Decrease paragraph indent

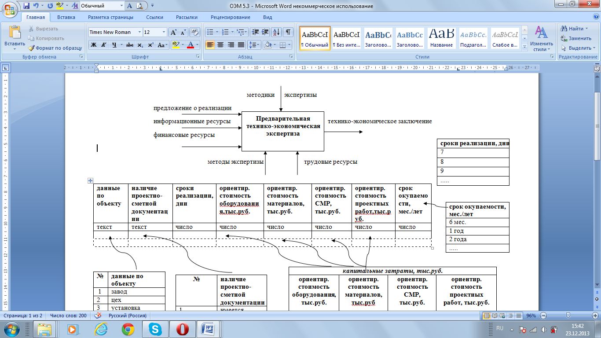pyautogui.click(x=255, y=32)
